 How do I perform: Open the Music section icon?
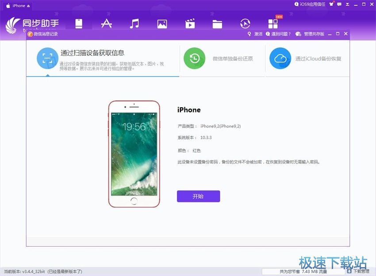point(134,24)
